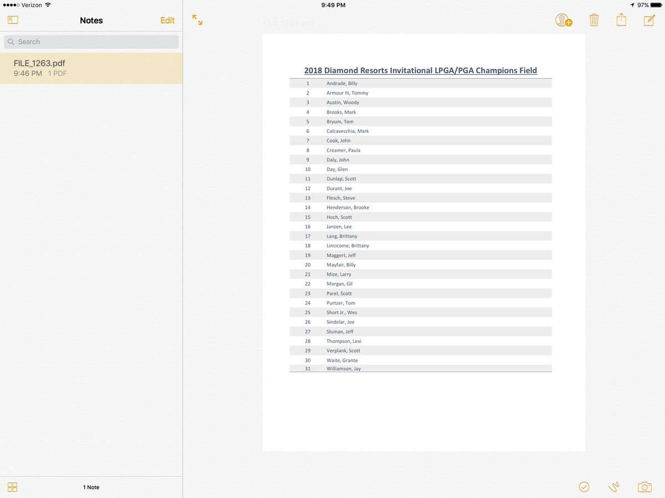Viewport: 665px width, 498px height.
Task: Open the PDF attachment page
Action: (424, 243)
